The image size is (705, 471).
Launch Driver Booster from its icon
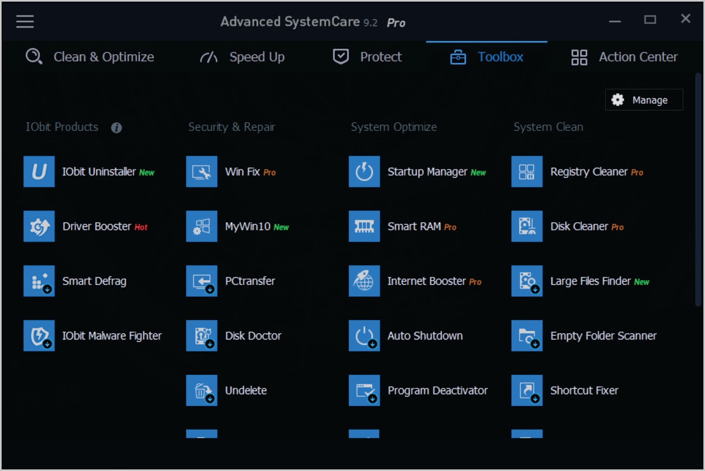[x=39, y=226]
